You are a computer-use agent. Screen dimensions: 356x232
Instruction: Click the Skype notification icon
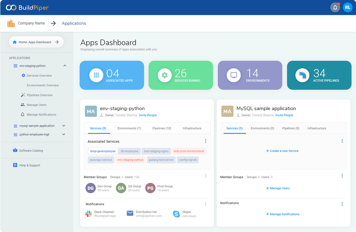[x=176, y=214]
